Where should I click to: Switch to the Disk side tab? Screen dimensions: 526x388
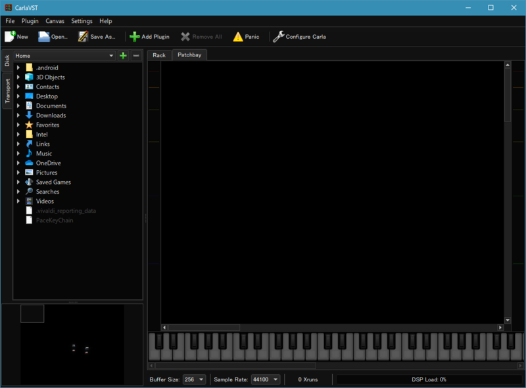click(x=7, y=60)
